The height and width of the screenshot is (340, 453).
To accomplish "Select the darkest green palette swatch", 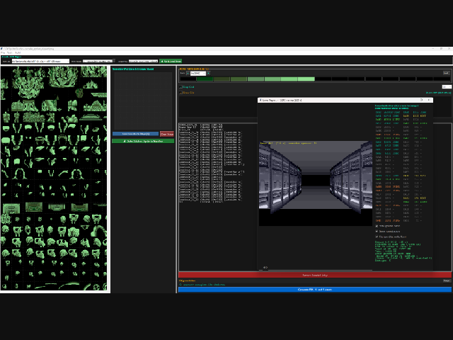I will click(x=205, y=79).
